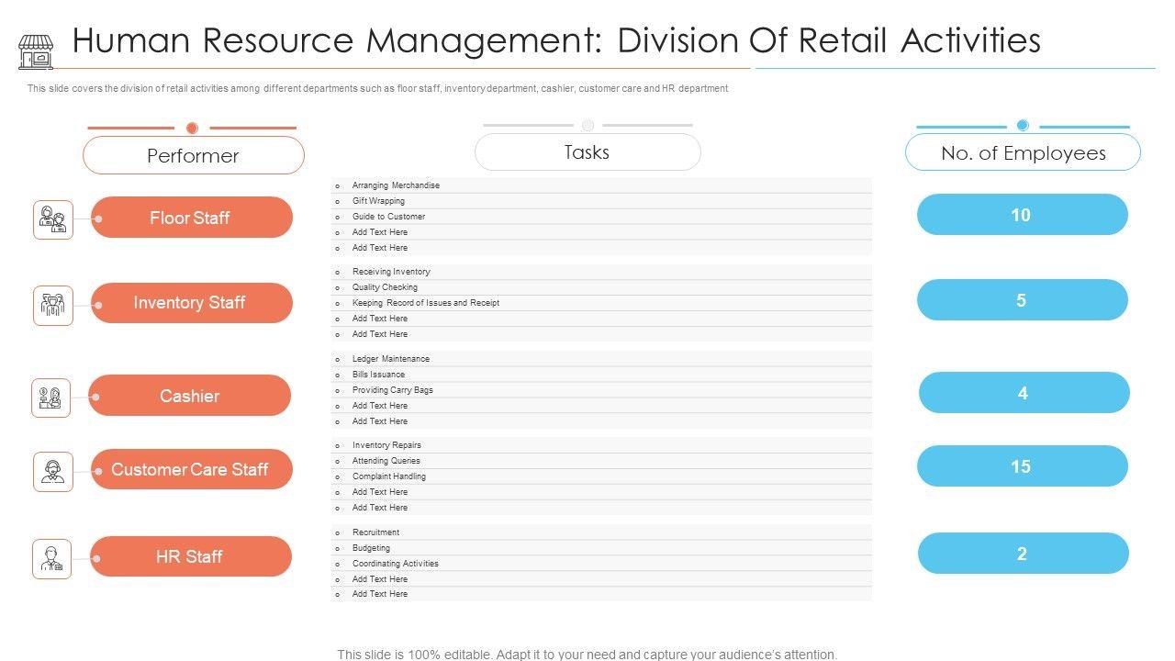1175x661 pixels.
Task: Select the Quality Checking task line
Action: pos(385,287)
